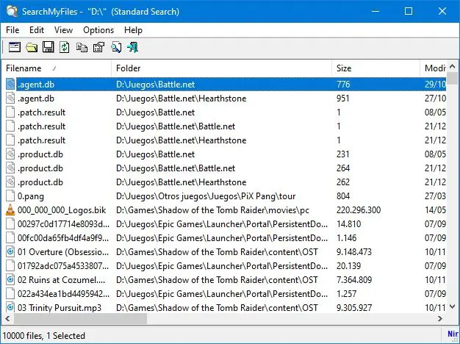Click the horizontal scrollbar thumb

80,318
